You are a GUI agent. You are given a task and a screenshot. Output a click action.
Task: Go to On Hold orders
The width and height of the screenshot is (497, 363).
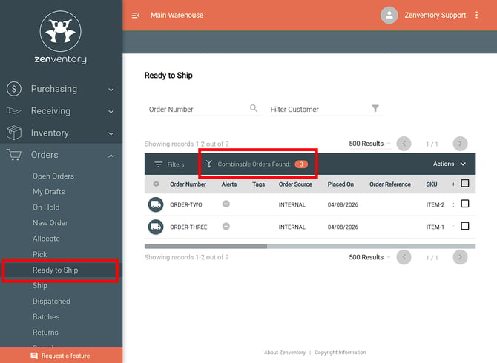click(x=46, y=207)
